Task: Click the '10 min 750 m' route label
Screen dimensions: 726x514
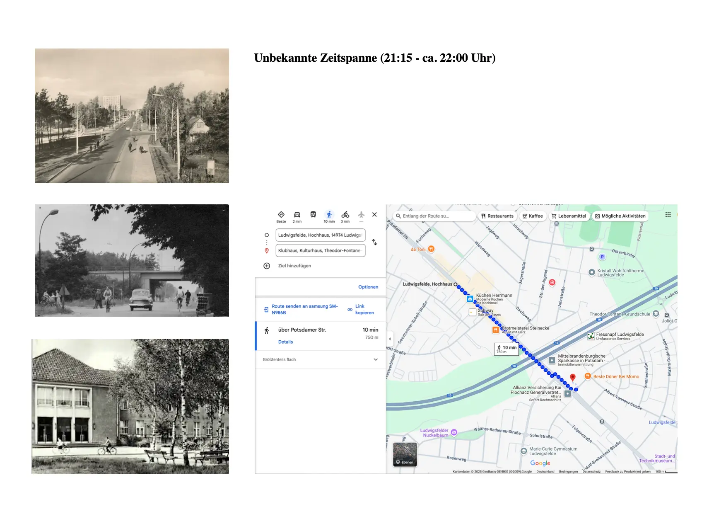Action: (x=507, y=349)
